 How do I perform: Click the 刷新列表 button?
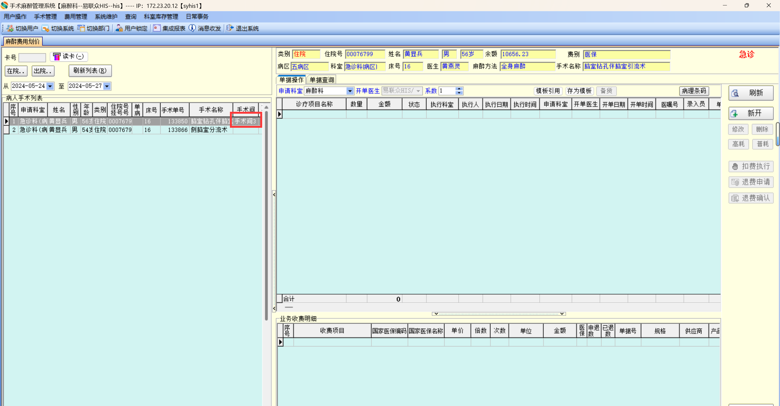(90, 71)
